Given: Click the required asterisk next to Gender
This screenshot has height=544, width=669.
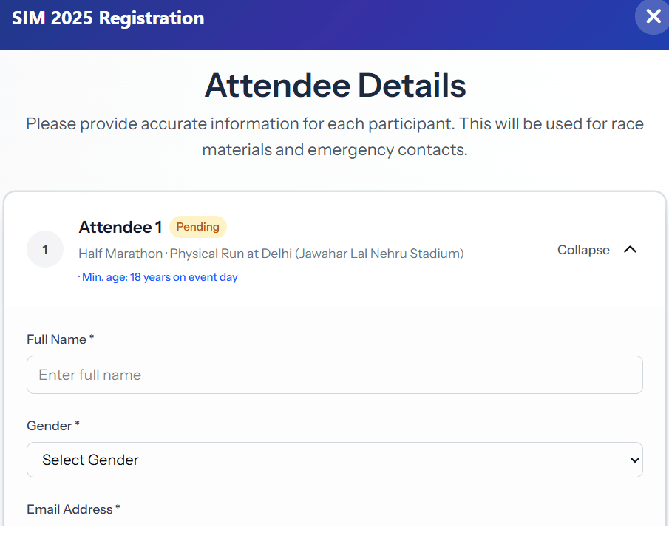Looking at the screenshot, I should pyautogui.click(x=78, y=424).
